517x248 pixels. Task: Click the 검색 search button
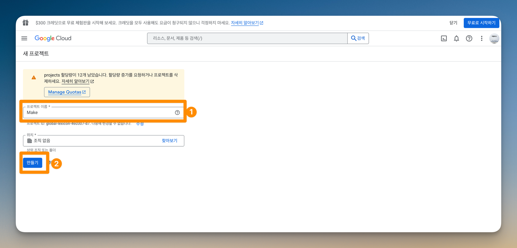[358, 38]
